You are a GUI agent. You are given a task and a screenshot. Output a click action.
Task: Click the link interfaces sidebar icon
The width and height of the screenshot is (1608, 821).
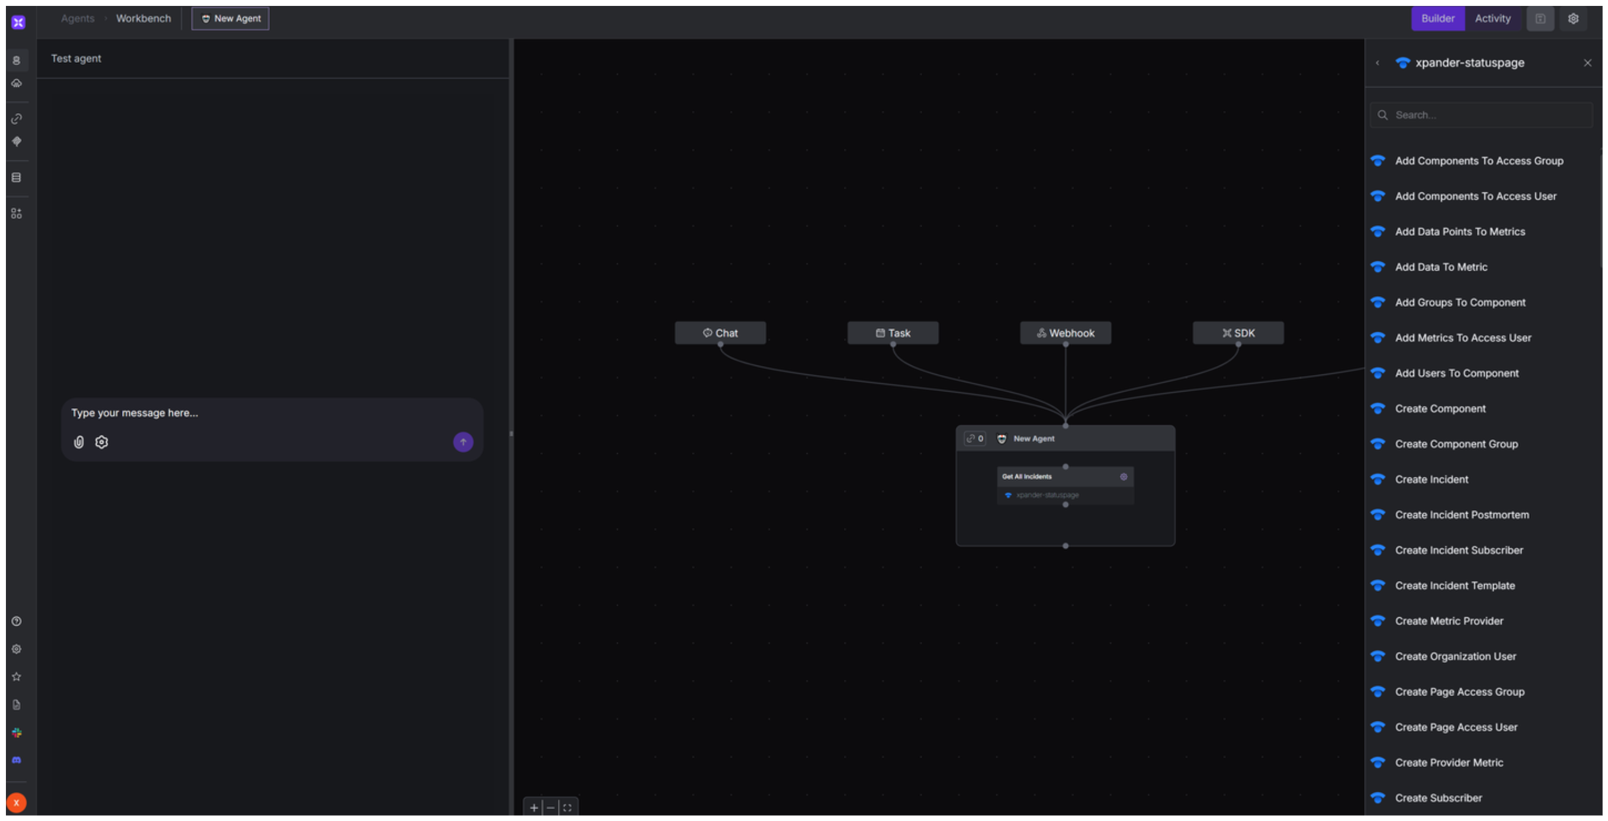(17, 118)
